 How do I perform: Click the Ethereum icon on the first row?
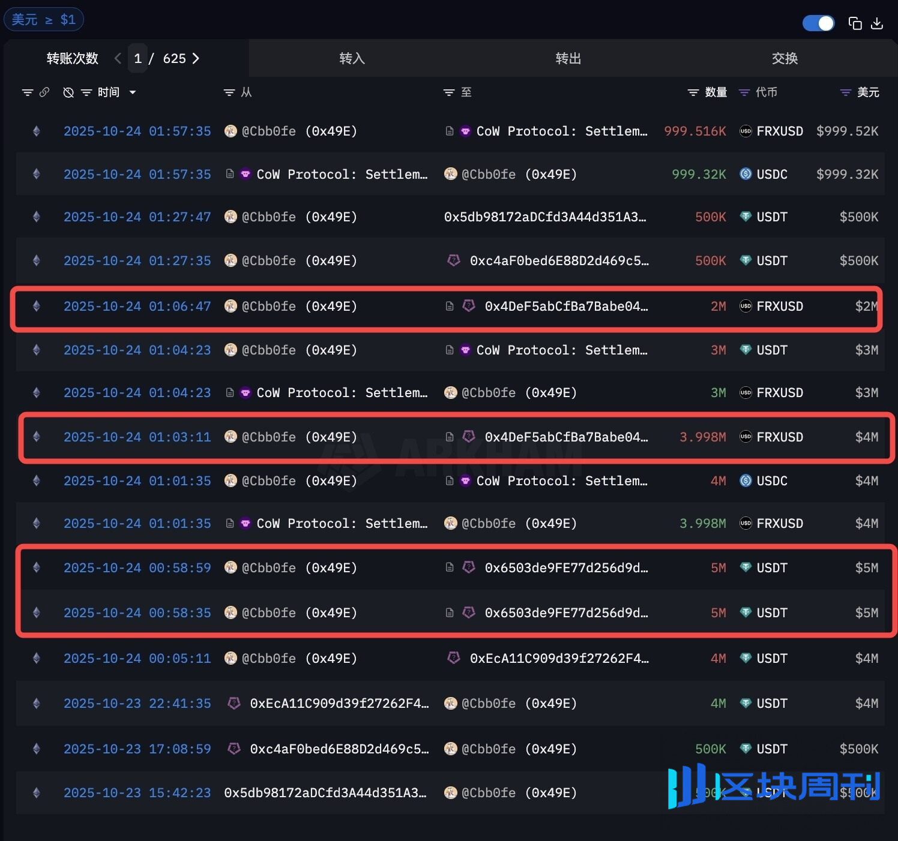[x=36, y=131]
